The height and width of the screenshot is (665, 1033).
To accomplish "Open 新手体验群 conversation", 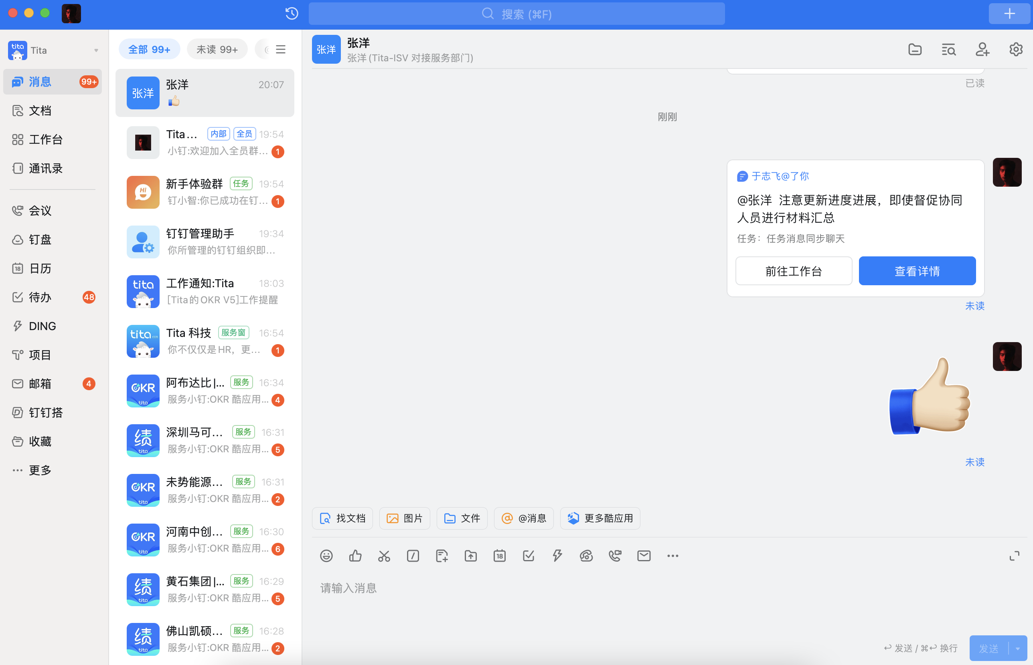I will 205,192.
